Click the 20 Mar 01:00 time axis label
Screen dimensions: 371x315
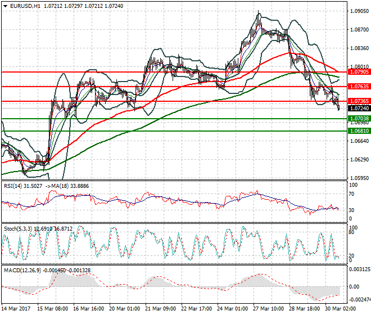125,309
